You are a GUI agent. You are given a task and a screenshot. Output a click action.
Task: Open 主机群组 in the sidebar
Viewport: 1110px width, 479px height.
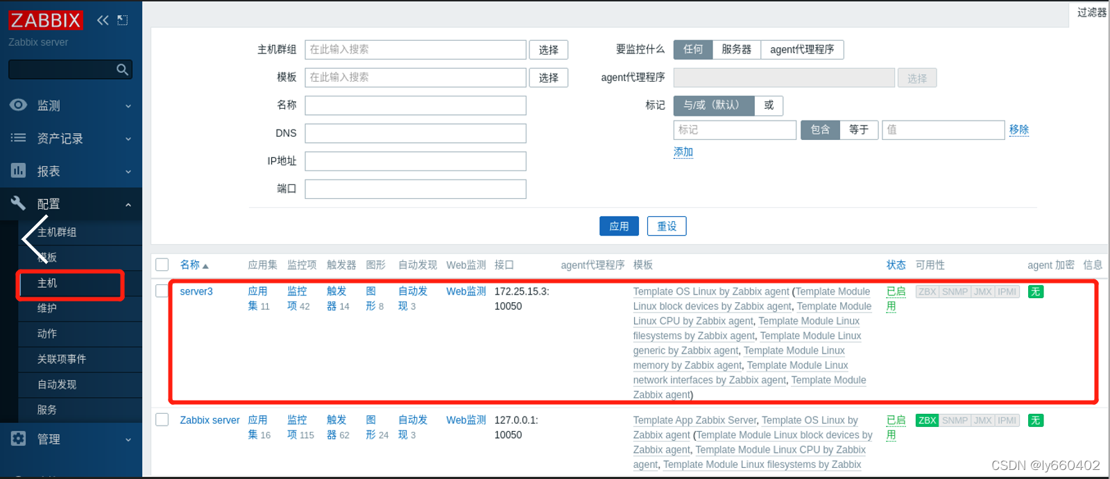coord(57,232)
